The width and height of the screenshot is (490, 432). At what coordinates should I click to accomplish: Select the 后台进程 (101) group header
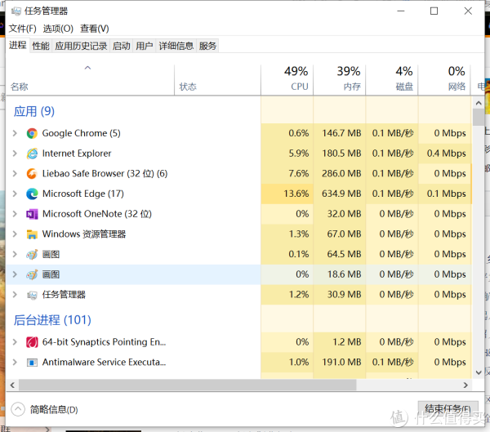[x=52, y=320]
